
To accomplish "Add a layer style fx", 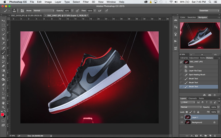I will [192, 136].
